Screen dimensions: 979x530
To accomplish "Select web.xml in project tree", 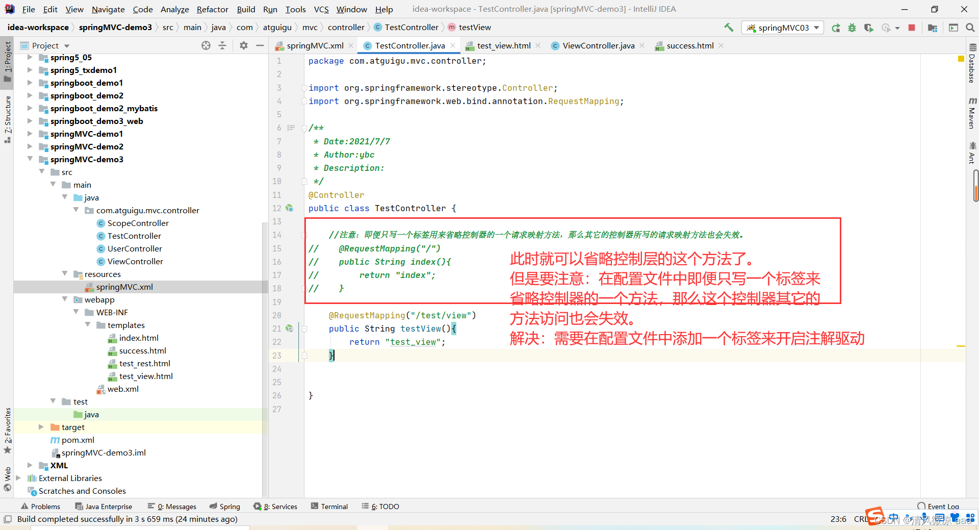I will [x=118, y=389].
